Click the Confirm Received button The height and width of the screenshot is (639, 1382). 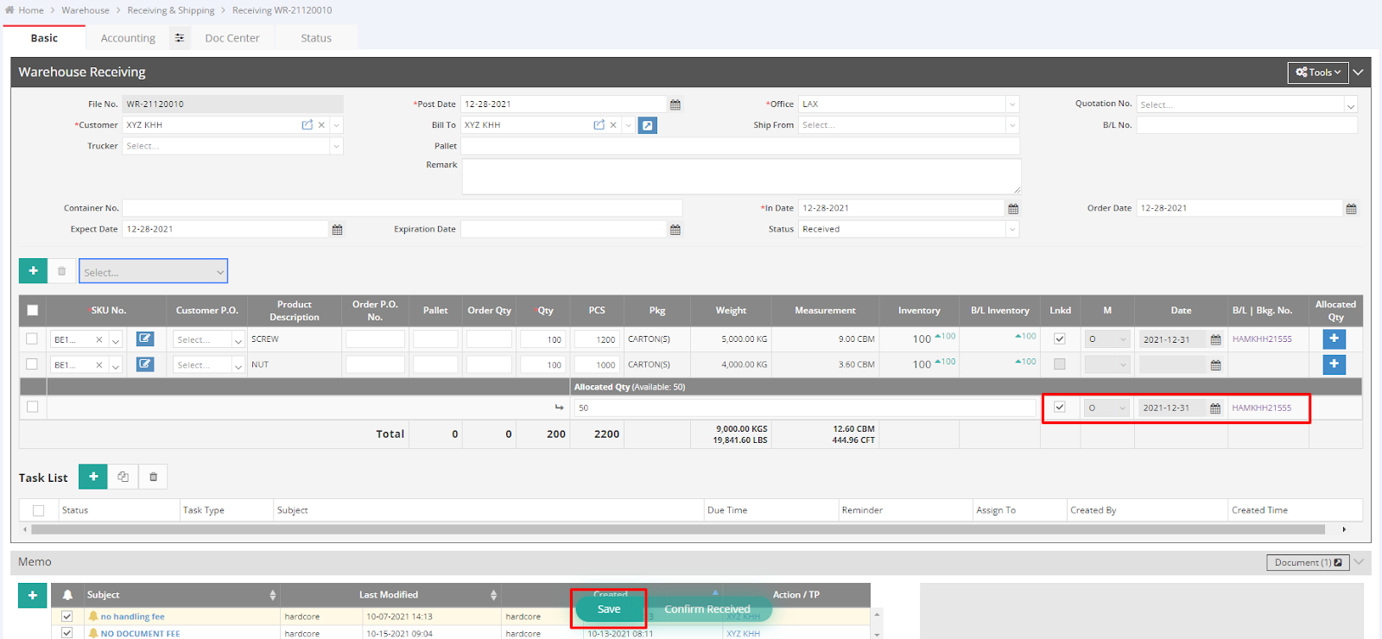(x=707, y=610)
